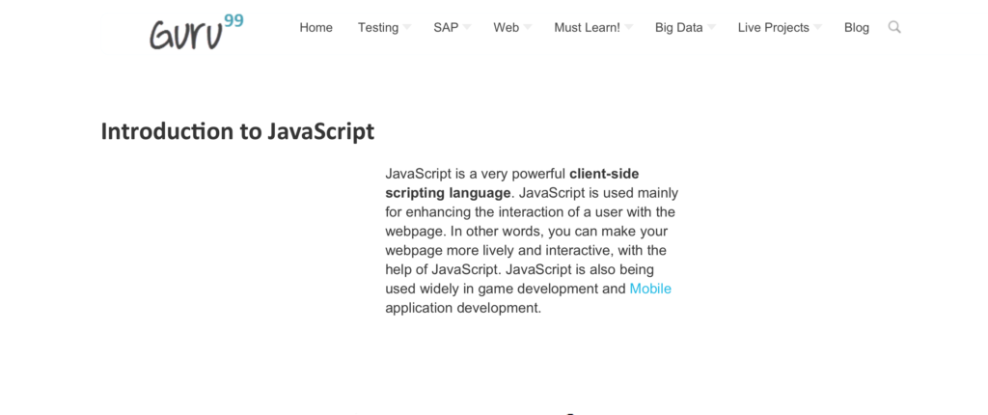Click the Introduction to JavaScript heading
This screenshot has height=415, width=988.
237,131
